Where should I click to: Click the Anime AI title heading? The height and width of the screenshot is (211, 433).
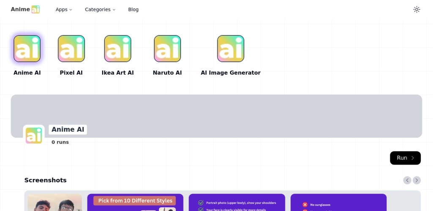click(68, 130)
